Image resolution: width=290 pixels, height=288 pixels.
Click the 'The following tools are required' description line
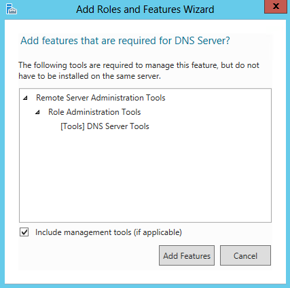pyautogui.click(x=139, y=65)
